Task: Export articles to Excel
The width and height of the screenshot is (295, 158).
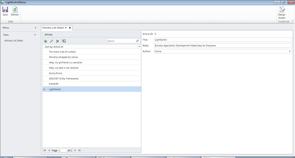Action: tap(64, 41)
